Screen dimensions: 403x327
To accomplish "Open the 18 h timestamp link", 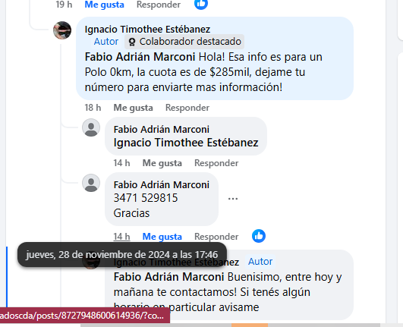I will pyautogui.click(x=93, y=108).
